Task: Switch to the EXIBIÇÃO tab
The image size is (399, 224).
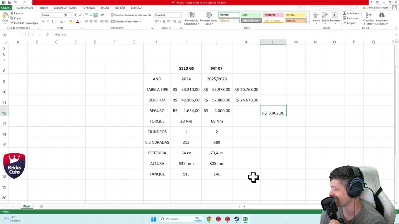Action: click(136, 8)
